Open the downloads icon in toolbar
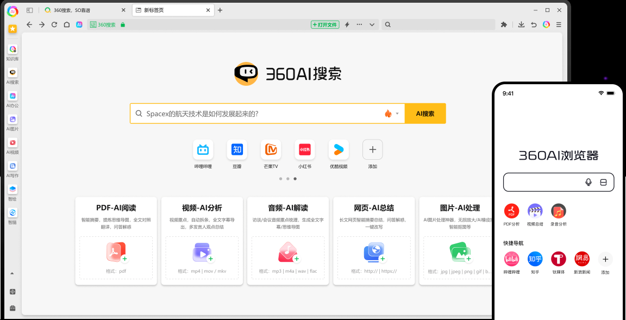 pos(521,25)
